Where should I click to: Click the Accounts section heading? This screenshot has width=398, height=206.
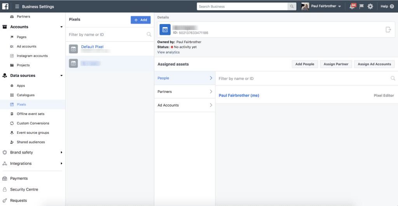[19, 27]
